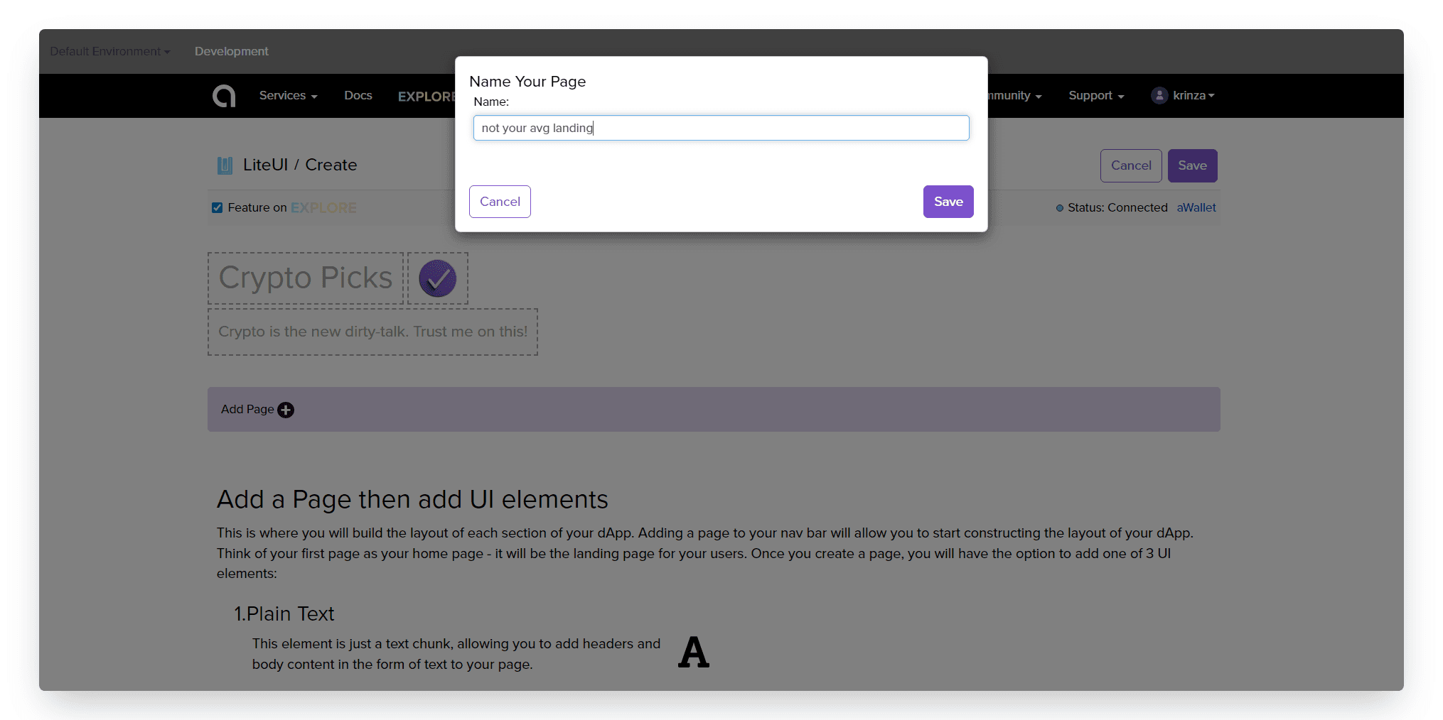Open the aWallet link
Screen dimensions: 1443x720
(1196, 208)
